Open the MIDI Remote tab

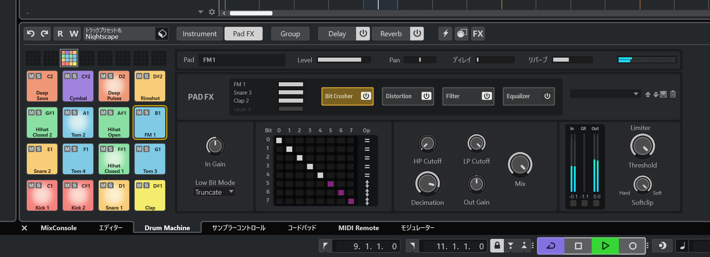click(x=359, y=228)
